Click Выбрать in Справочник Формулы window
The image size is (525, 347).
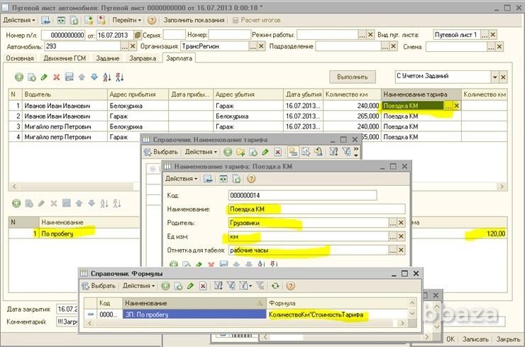click(x=99, y=285)
